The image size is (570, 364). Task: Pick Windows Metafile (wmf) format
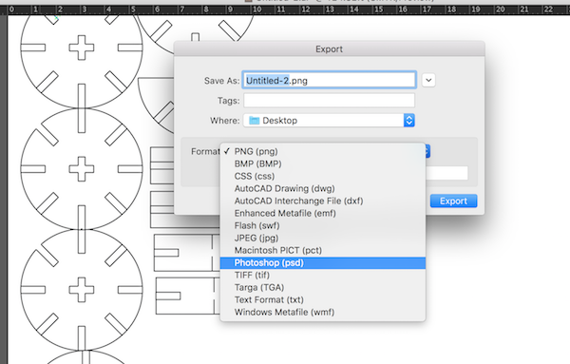[x=323, y=312]
